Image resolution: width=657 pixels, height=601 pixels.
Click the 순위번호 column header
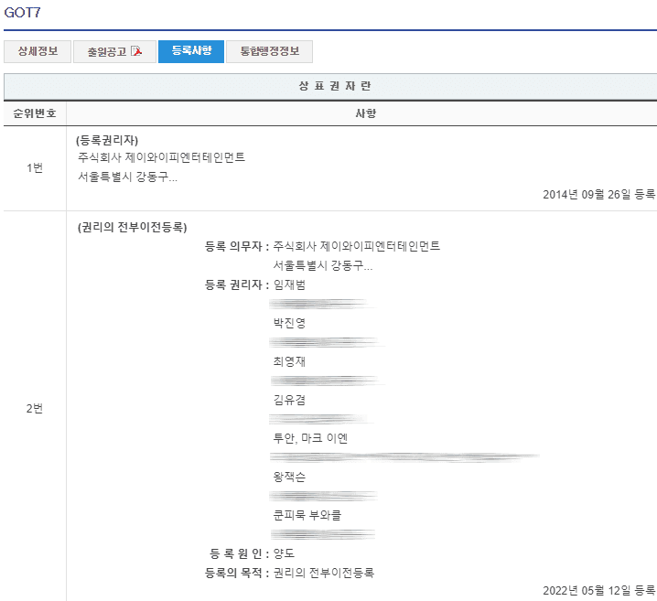pos(35,113)
